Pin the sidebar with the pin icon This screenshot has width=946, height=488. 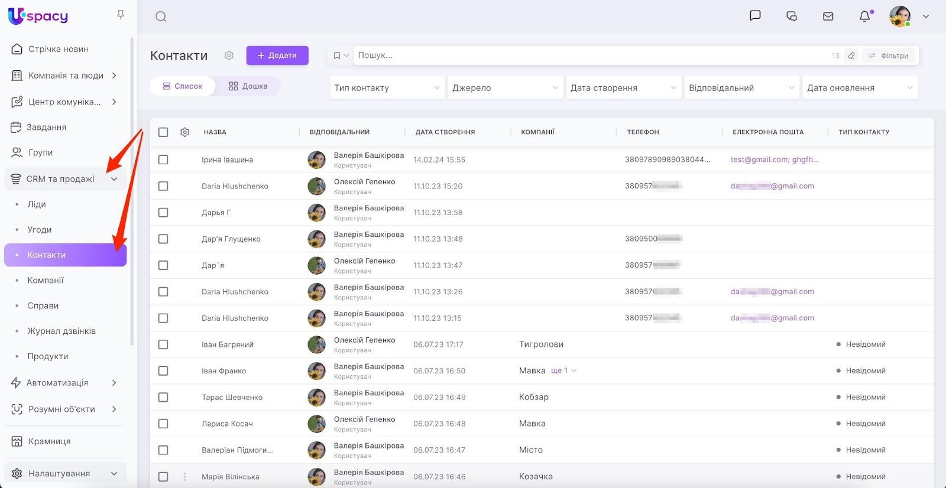click(x=121, y=15)
